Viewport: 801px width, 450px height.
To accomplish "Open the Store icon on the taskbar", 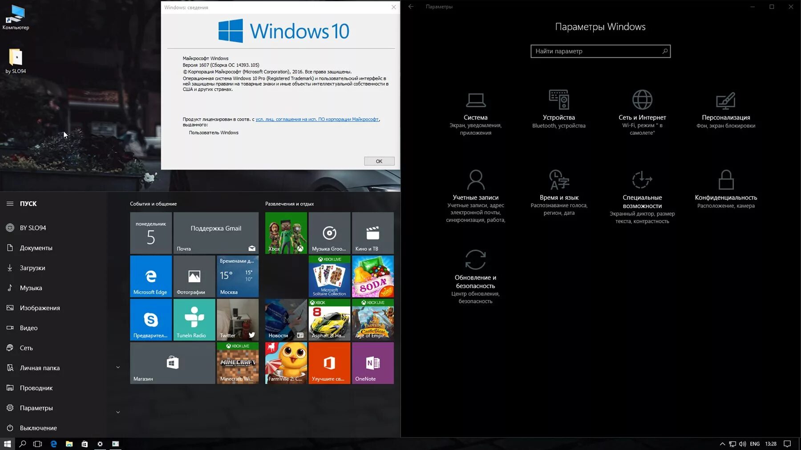I will click(85, 444).
